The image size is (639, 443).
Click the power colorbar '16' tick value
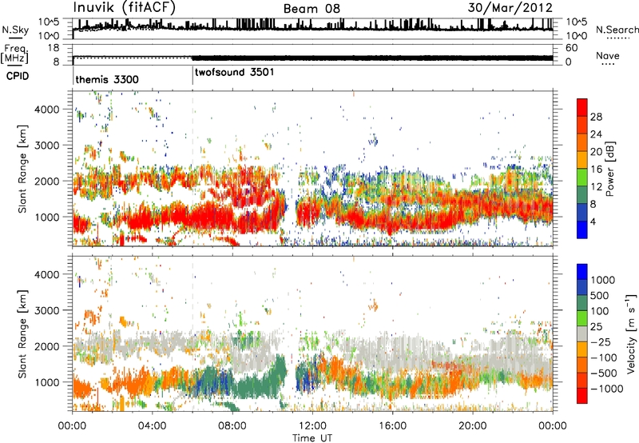pos(596,170)
